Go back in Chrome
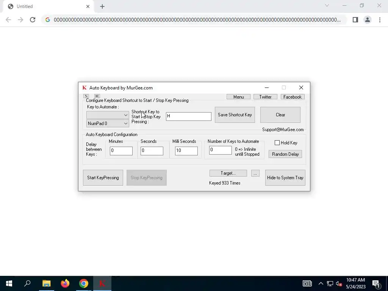This screenshot has height=291, width=388. (8, 20)
